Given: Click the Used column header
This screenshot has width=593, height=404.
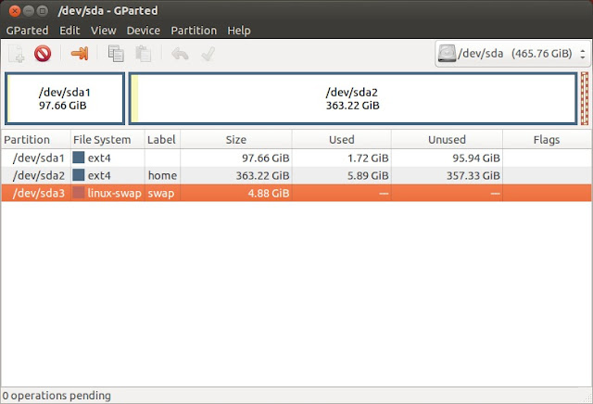Looking at the screenshot, I should pos(342,140).
